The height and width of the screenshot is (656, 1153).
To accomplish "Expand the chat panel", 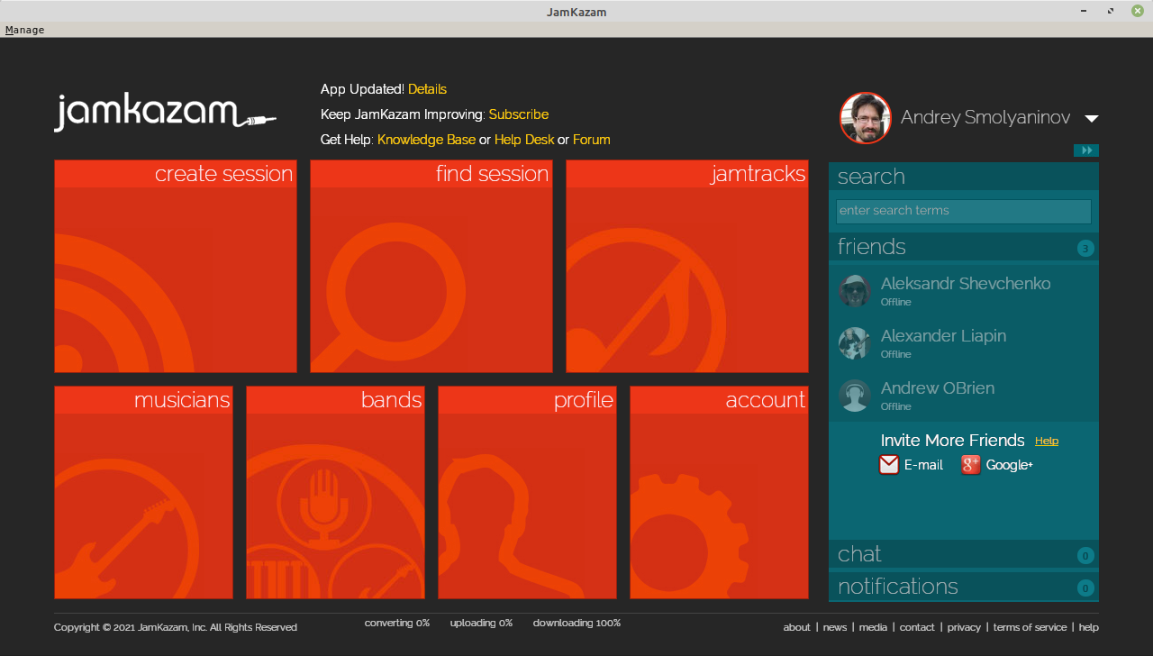I will 964,554.
